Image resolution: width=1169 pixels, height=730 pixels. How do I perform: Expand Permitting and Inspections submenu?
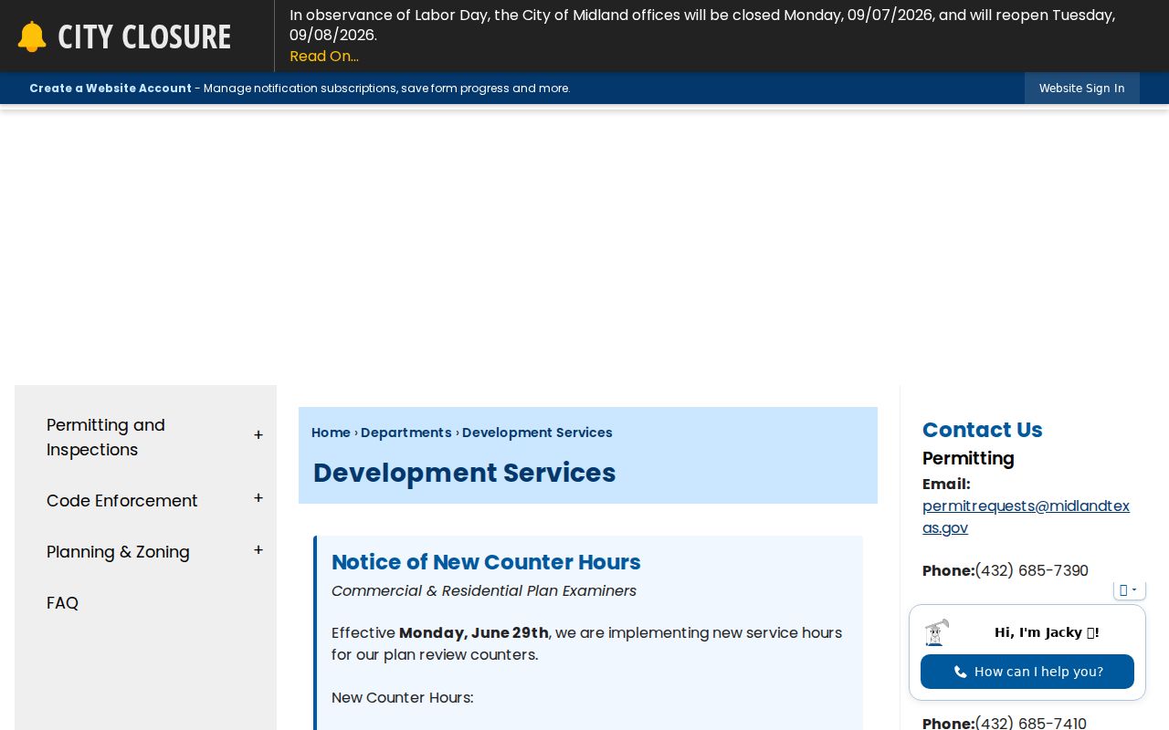pyautogui.click(x=258, y=435)
